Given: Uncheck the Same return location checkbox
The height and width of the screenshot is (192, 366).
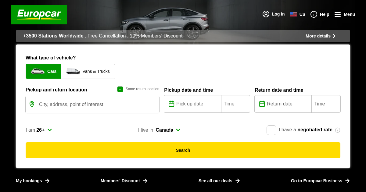Looking at the screenshot, I should tap(120, 89).
